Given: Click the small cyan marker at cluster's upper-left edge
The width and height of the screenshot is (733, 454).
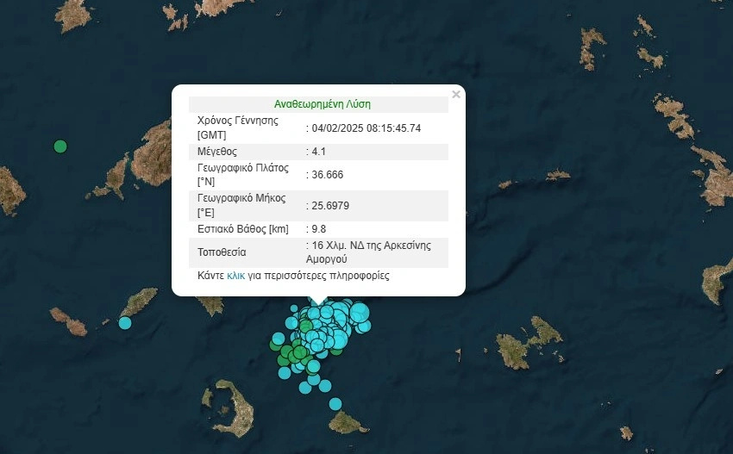Looking at the screenshot, I should tap(294, 308).
